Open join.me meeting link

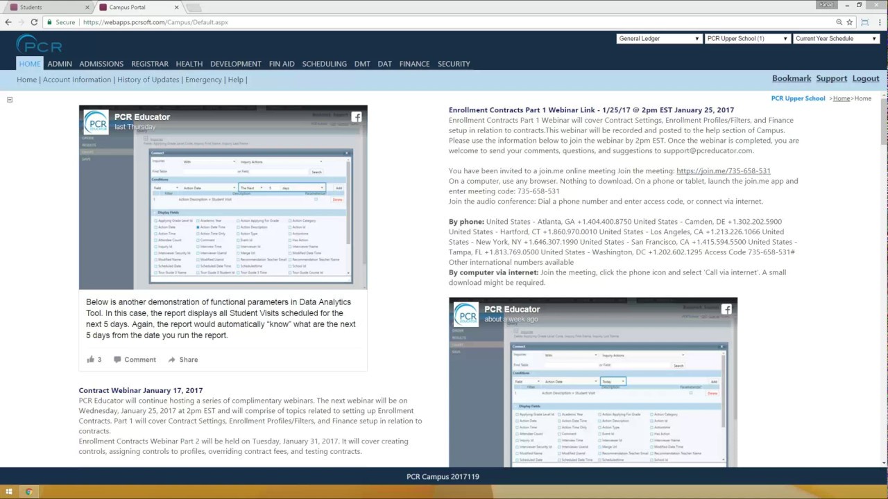[x=724, y=171]
